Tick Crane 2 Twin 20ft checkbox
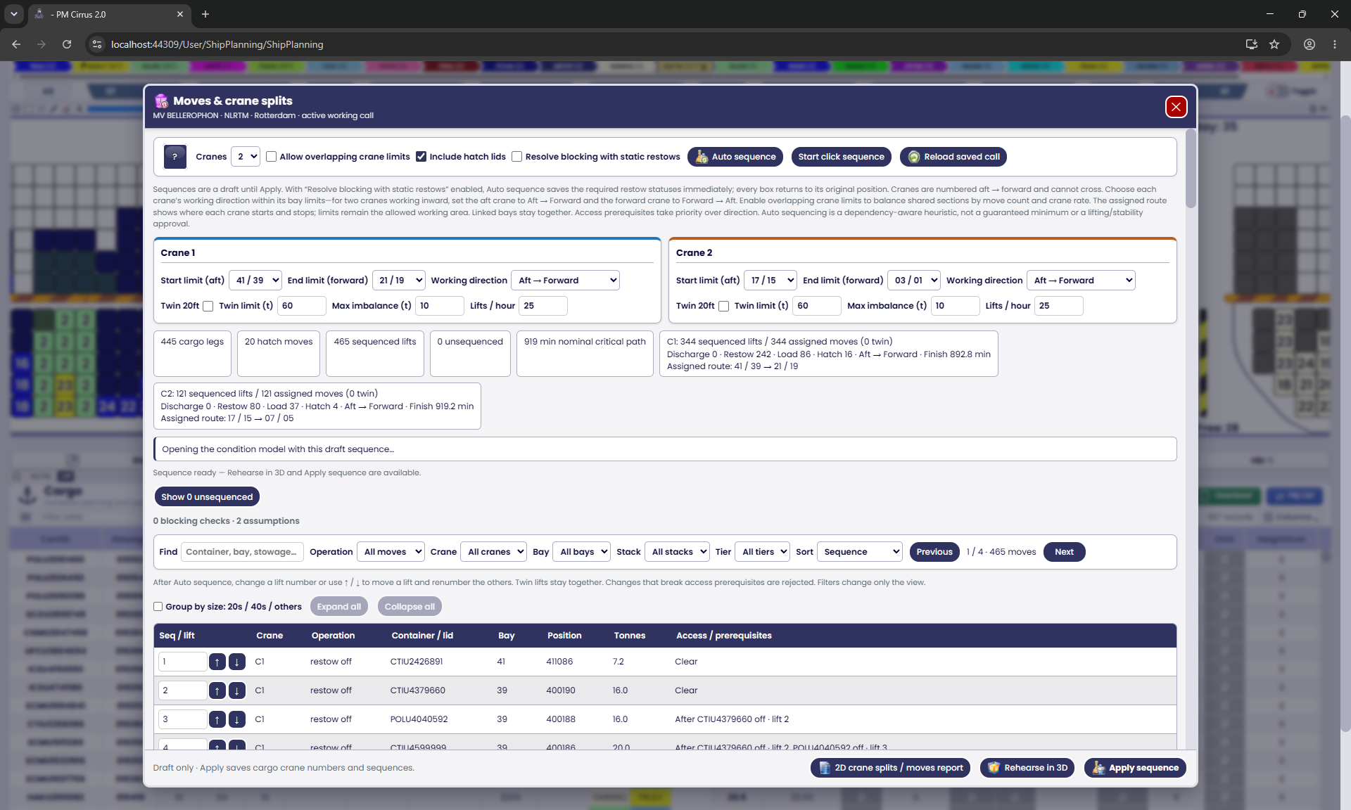This screenshot has height=810, width=1351. pyautogui.click(x=723, y=306)
